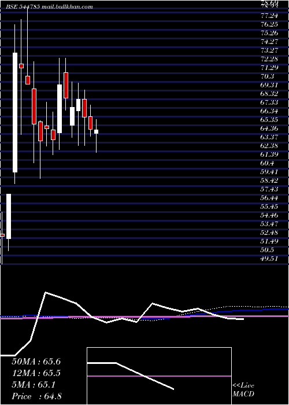Screen dimensions: 289x405
Task: Click the 77.24 price axis label
Action: point(269,16)
